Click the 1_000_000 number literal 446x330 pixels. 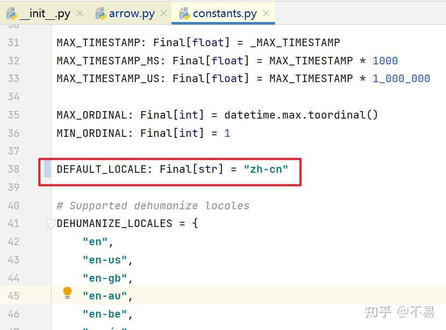(401, 79)
